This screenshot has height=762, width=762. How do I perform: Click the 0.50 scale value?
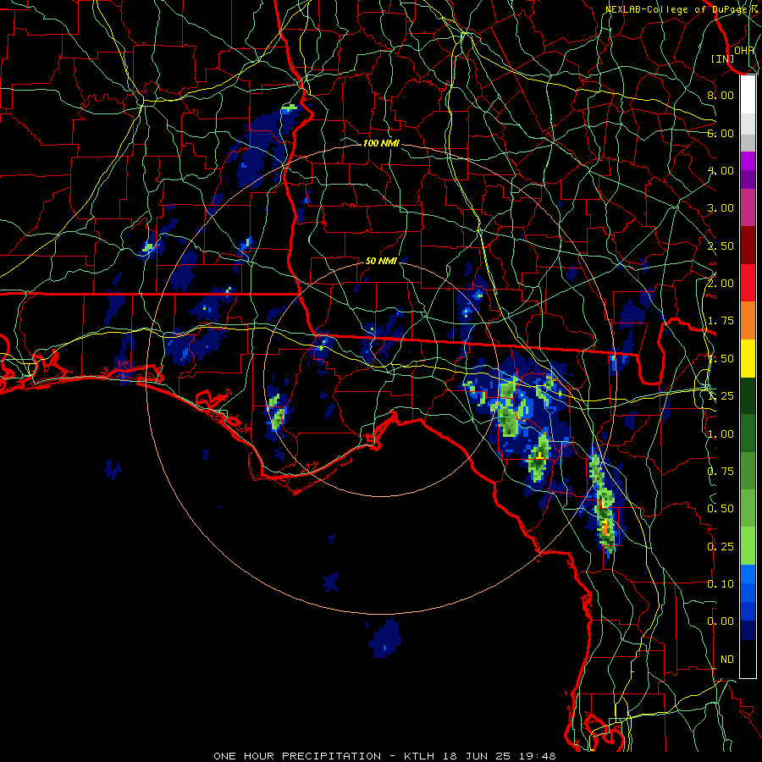pos(721,508)
